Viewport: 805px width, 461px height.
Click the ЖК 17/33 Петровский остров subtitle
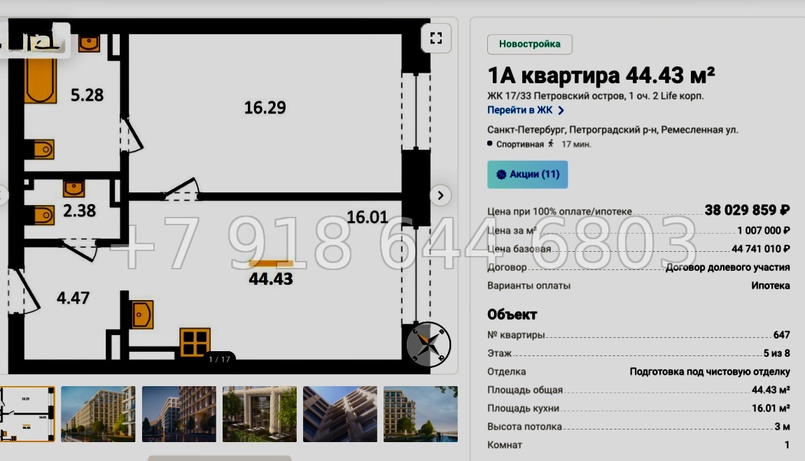(x=596, y=96)
